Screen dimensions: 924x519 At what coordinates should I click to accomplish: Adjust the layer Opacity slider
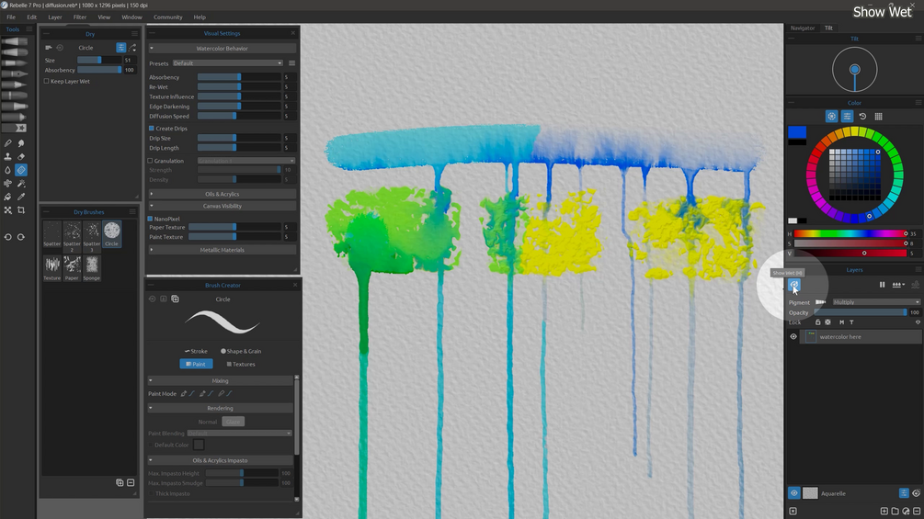861,312
